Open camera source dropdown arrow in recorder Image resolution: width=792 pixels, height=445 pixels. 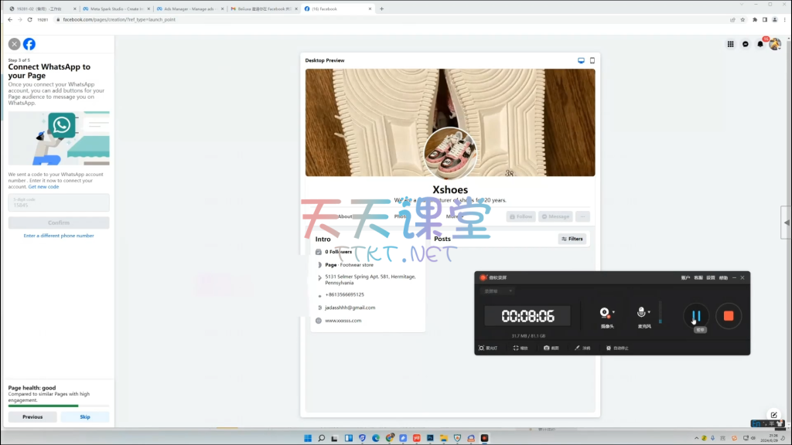click(613, 312)
